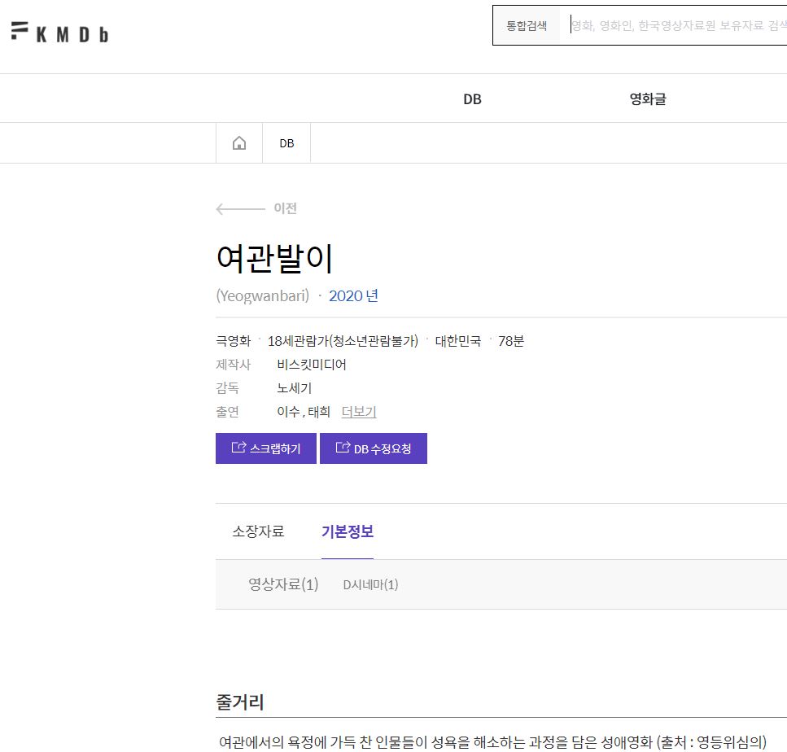Open the 2020 년 year link
The height and width of the screenshot is (752, 787).
[x=353, y=295]
